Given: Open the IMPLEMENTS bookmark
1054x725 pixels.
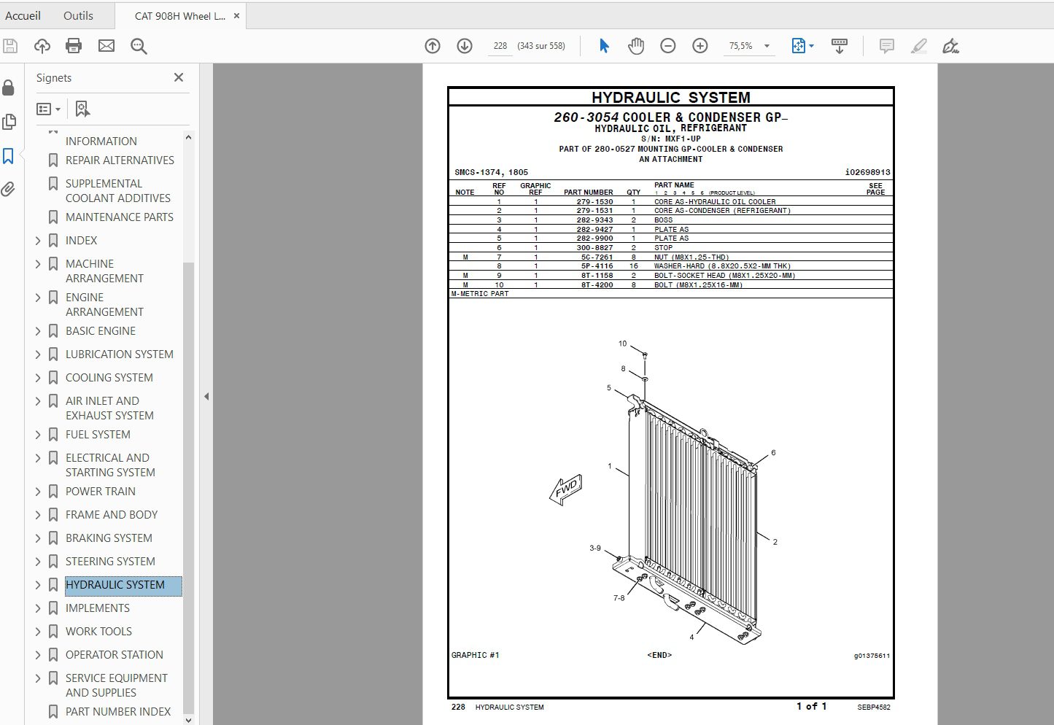Looking at the screenshot, I should [x=98, y=608].
